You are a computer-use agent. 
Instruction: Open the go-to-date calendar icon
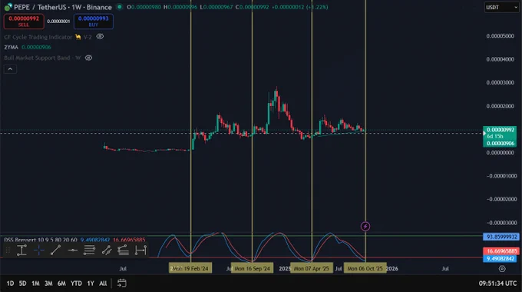[122, 284]
